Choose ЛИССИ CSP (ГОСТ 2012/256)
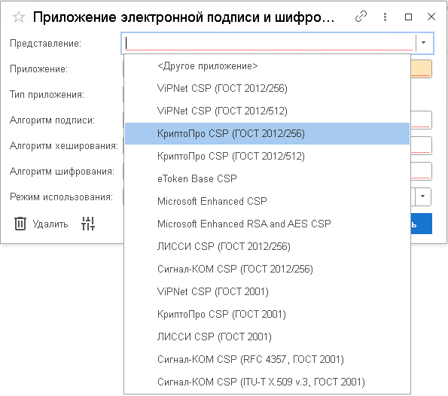Viewport: 448px width, 396px height. [x=267, y=246]
